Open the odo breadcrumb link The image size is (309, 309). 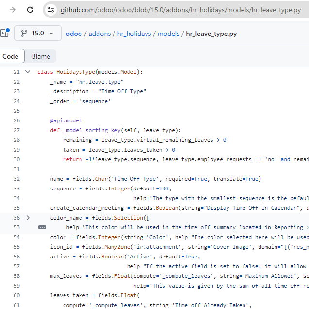pos(74,34)
